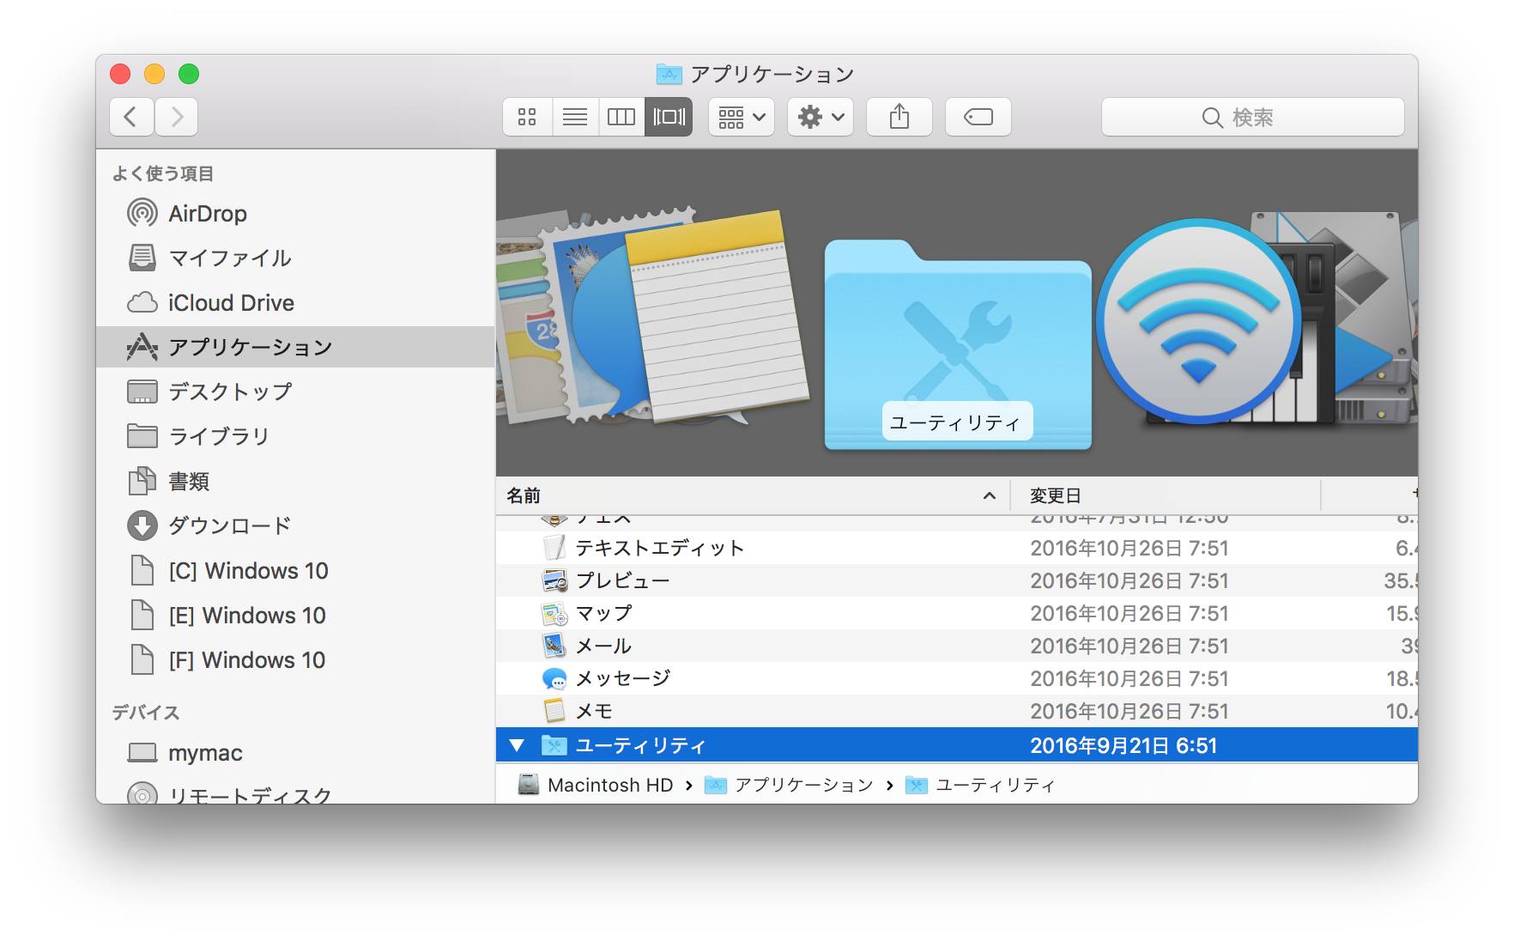Select the mymac device

pos(295,752)
